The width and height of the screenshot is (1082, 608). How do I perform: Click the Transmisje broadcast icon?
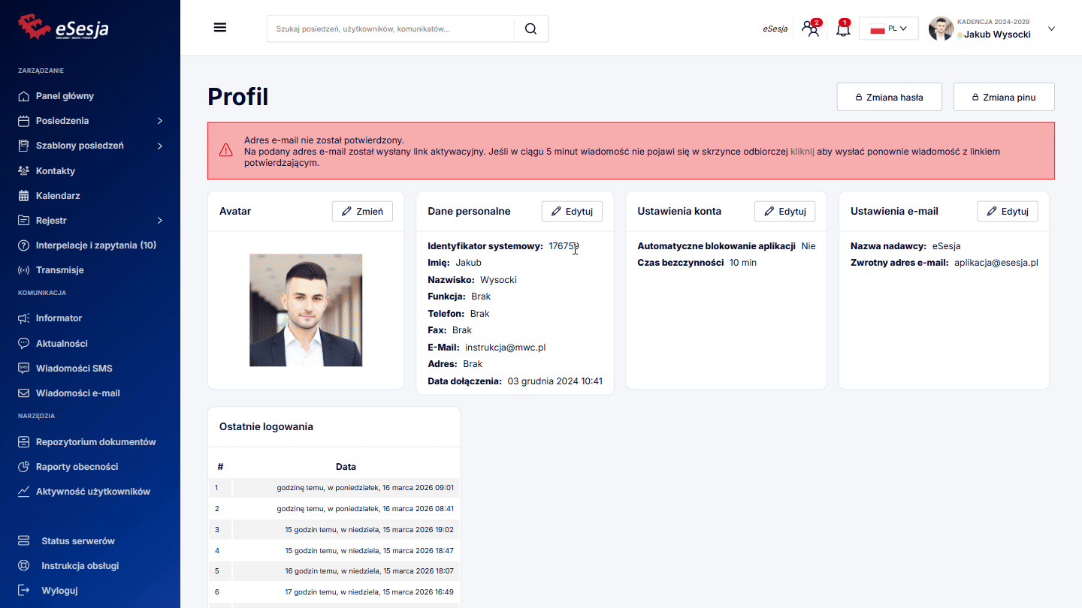click(x=23, y=270)
